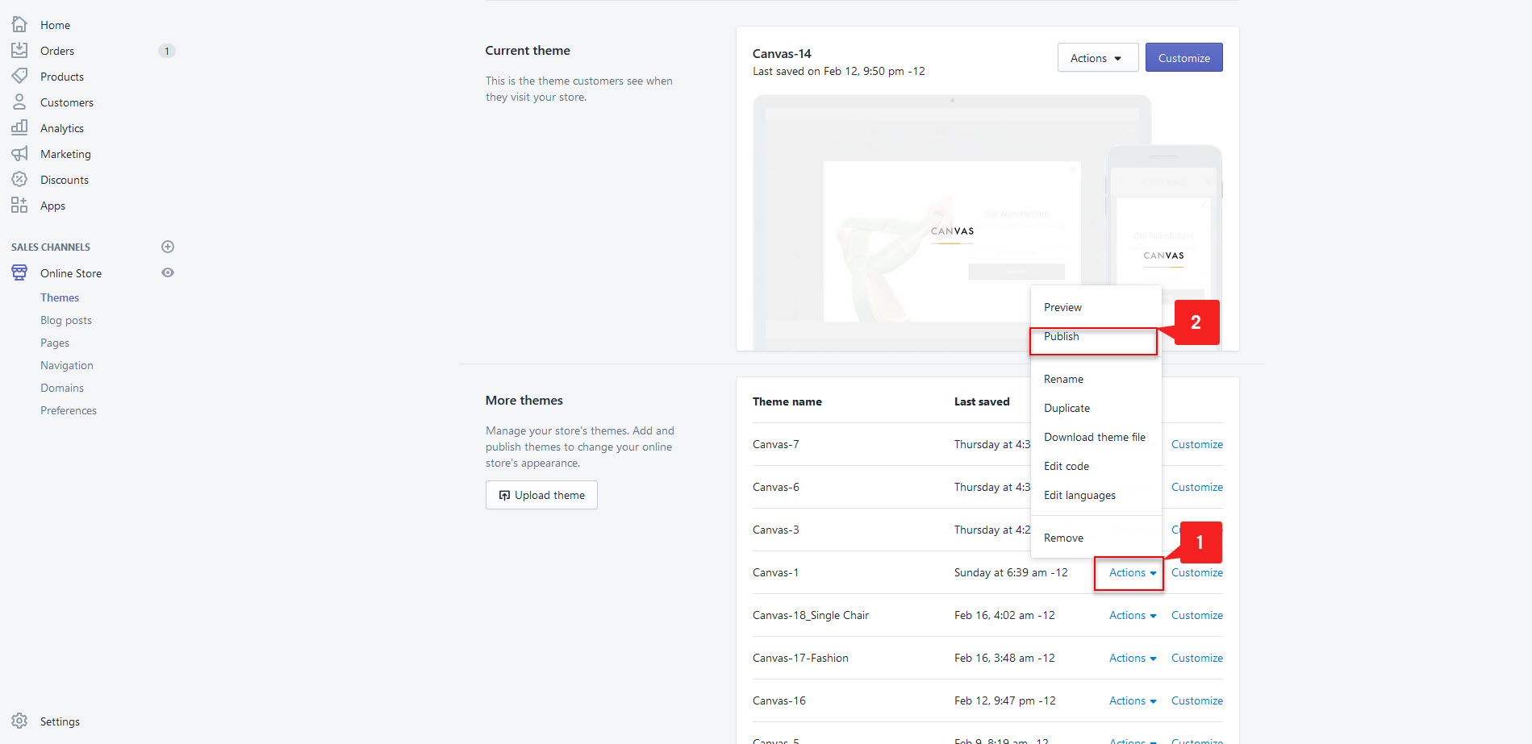Screen dimensions: 1532x744
Task: Click the Settings gear icon
Action: click(19, 721)
